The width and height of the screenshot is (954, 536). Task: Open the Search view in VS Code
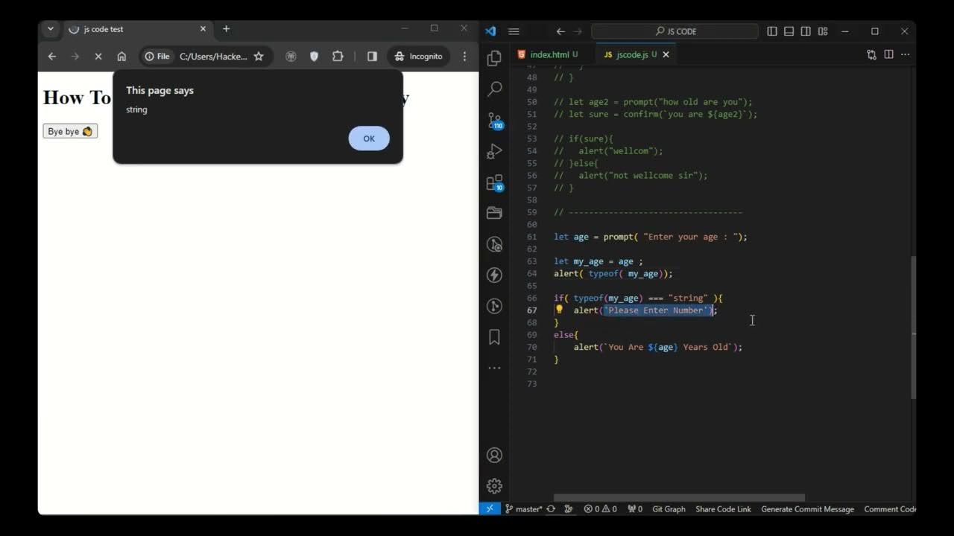[x=494, y=89]
